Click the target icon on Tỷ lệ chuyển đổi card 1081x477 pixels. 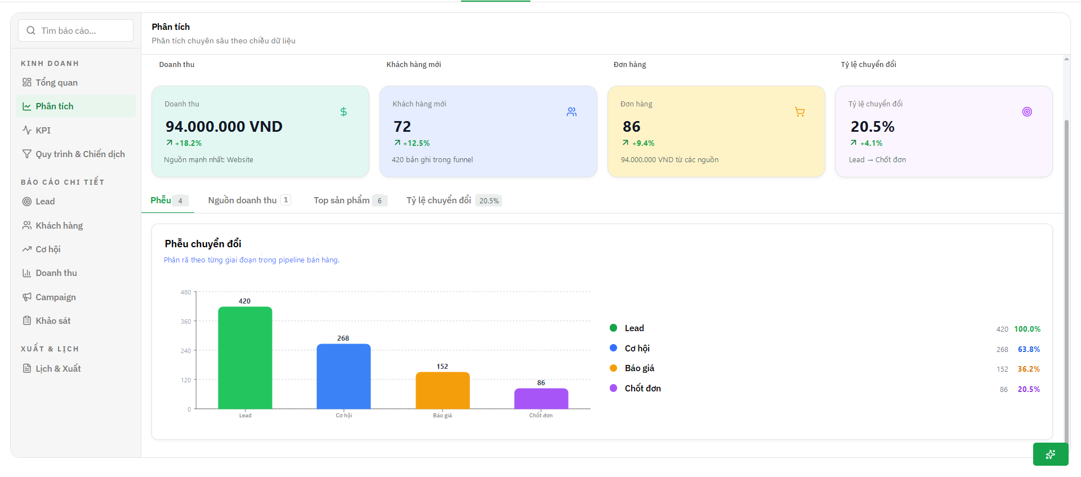1027,112
